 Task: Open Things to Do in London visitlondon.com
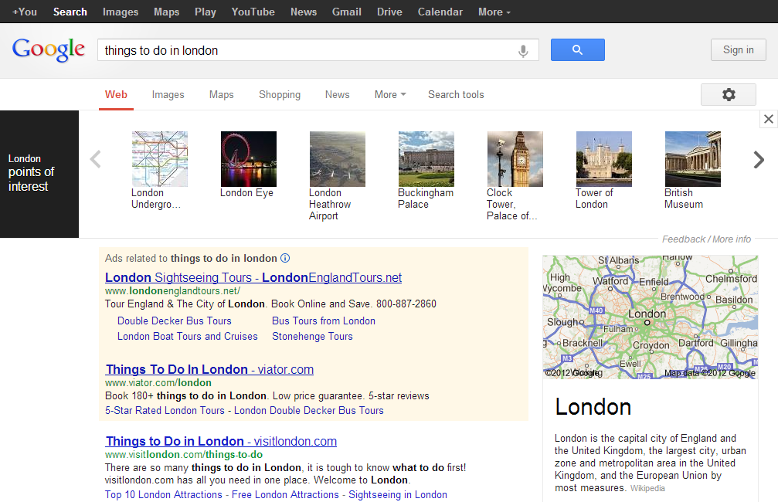[x=221, y=441]
